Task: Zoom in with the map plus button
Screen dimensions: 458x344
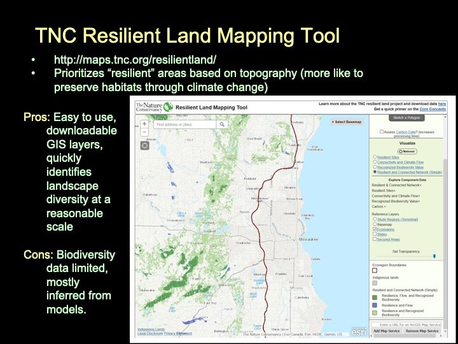Action: tap(144, 124)
